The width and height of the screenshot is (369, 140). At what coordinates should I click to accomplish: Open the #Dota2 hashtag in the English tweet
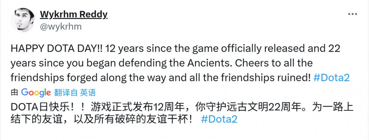coord(331,77)
